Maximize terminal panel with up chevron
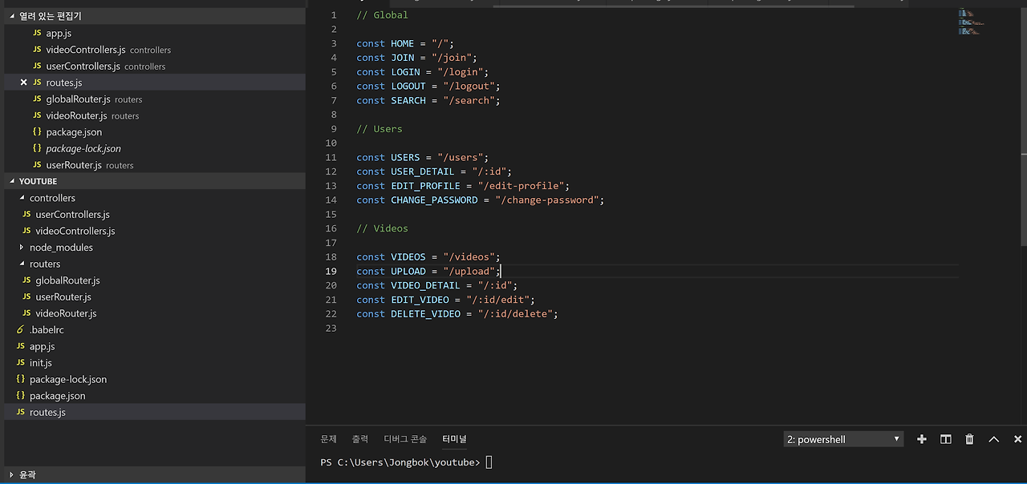The width and height of the screenshot is (1027, 484). [x=993, y=439]
